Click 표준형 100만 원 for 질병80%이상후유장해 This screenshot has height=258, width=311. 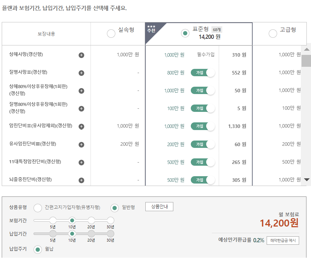pyautogui.click(x=175, y=108)
